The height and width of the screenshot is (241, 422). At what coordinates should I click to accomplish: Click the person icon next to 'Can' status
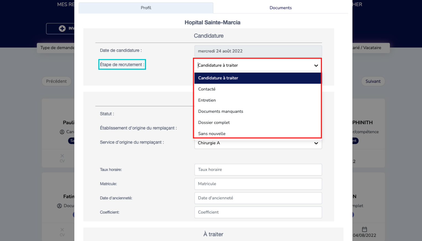pos(62,132)
